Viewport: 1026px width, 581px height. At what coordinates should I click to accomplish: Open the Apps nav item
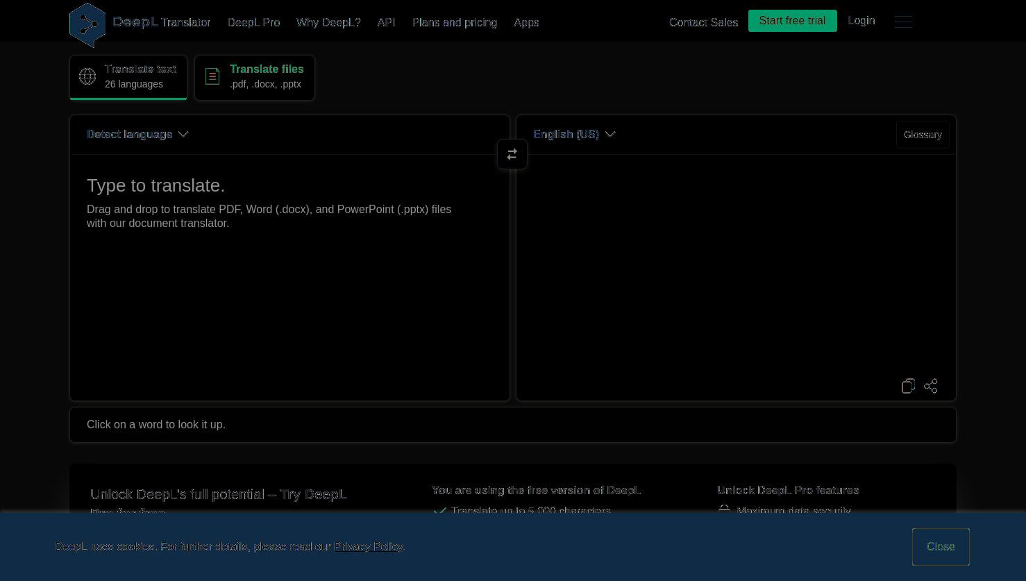pos(526,22)
